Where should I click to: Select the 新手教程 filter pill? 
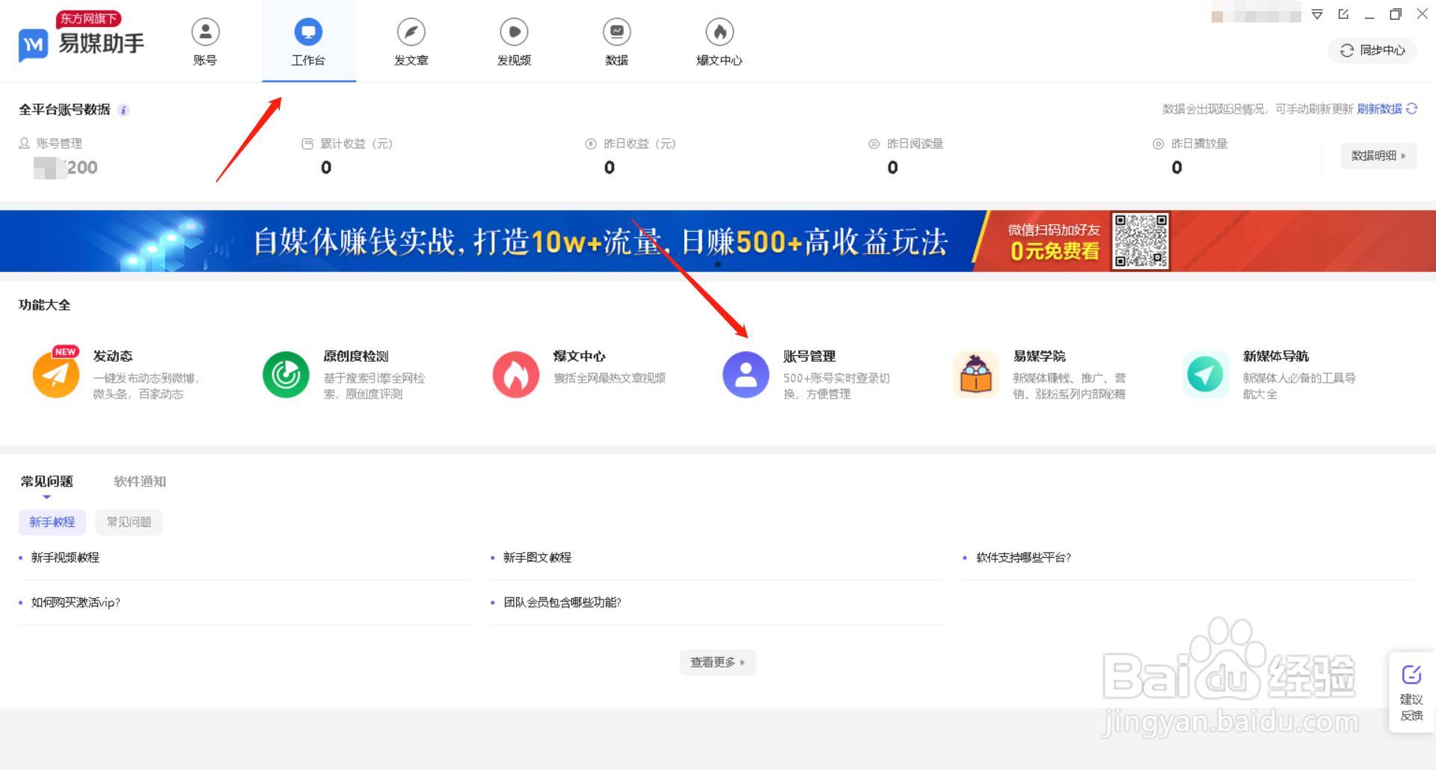52,522
